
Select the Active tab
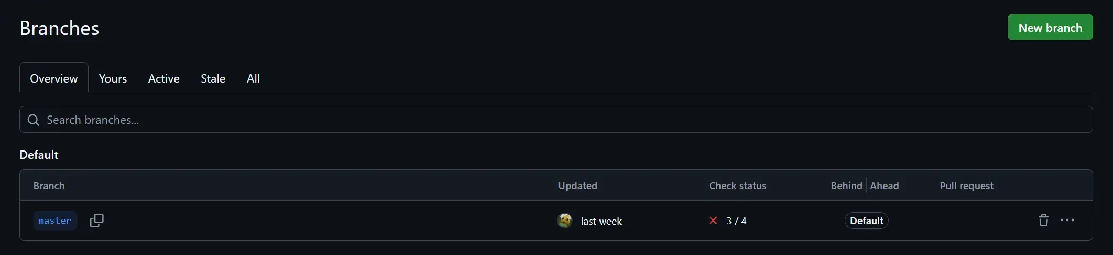(x=163, y=78)
